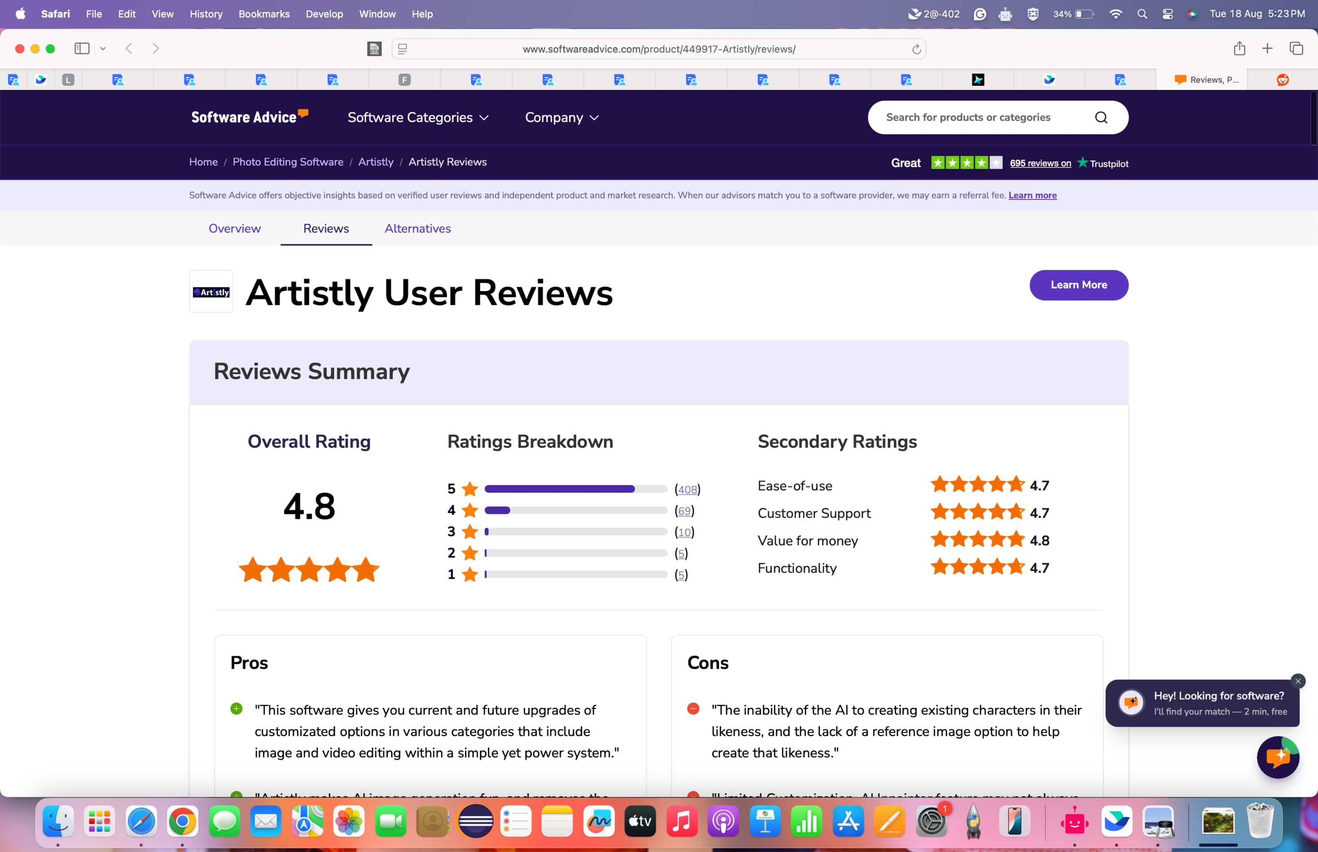Launch Apple TV from the Dock
Viewport: 1318px width, 852px height.
pyautogui.click(x=640, y=821)
